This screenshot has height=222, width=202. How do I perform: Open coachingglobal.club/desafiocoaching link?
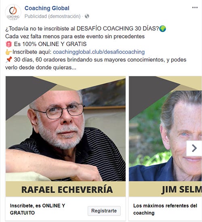pos(99,52)
